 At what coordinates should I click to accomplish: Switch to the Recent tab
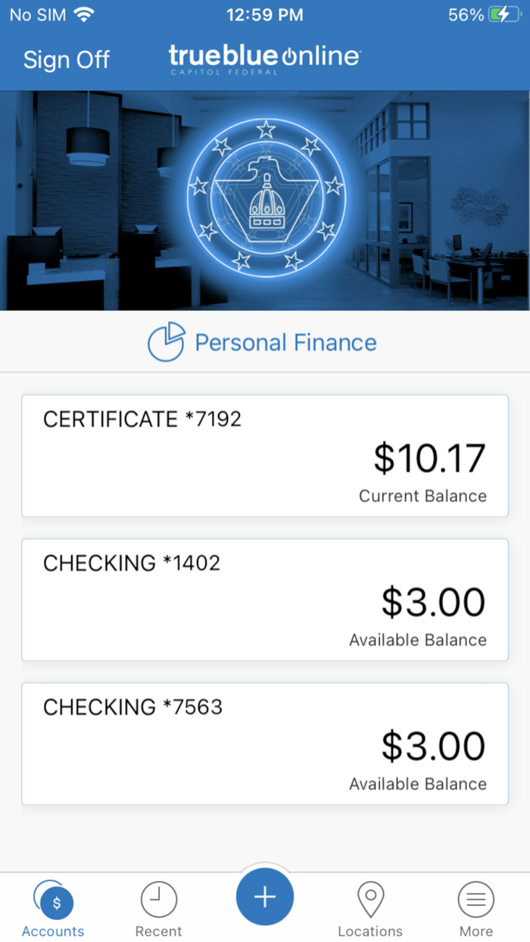[x=158, y=909]
